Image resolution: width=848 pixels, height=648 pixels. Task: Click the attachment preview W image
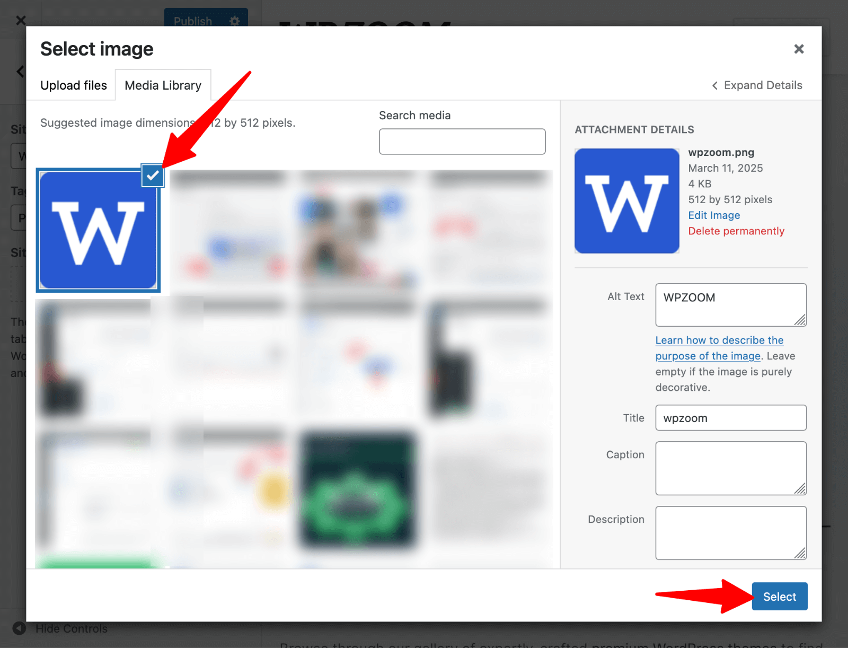tap(627, 201)
